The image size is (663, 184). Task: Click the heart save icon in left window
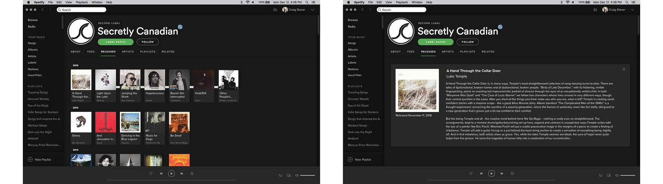(x=151, y=173)
